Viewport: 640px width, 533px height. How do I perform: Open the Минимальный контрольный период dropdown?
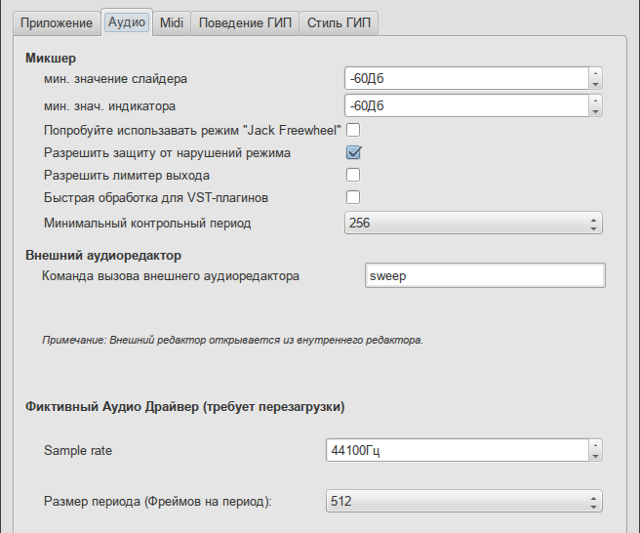pos(473,223)
